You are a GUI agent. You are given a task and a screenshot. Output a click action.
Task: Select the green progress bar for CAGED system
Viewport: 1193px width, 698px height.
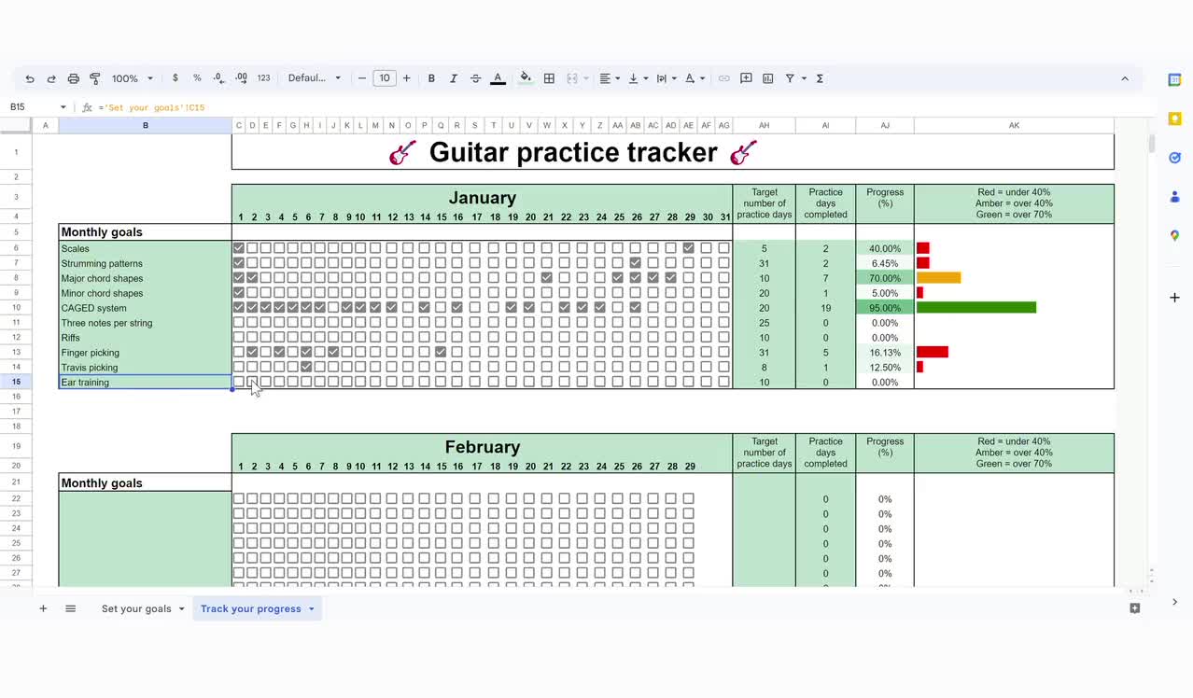[x=975, y=307]
